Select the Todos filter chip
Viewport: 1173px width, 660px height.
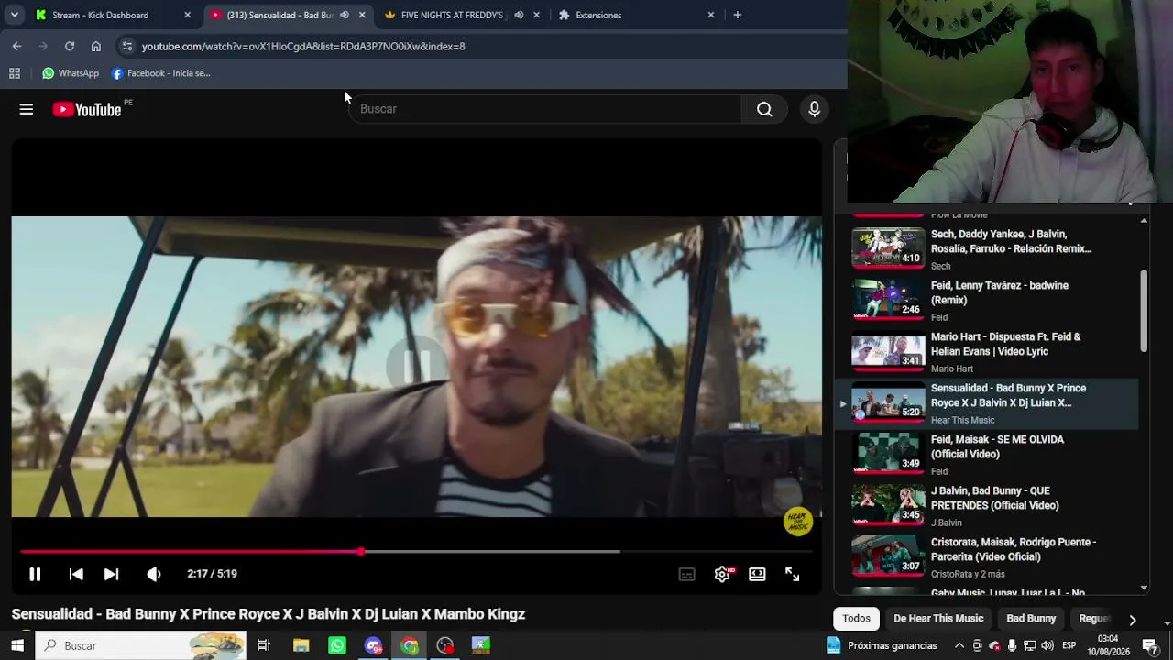coord(856,619)
